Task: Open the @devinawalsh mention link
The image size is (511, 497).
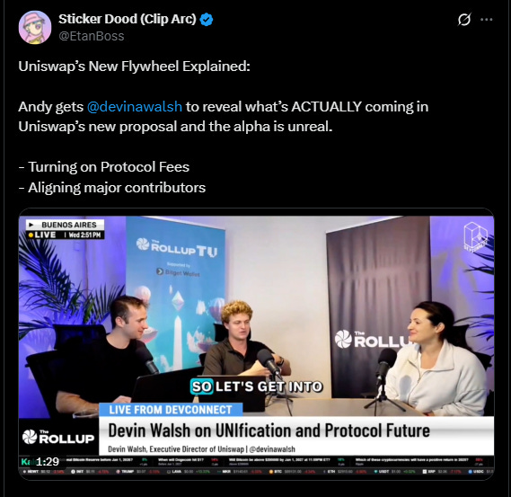Action: point(135,107)
